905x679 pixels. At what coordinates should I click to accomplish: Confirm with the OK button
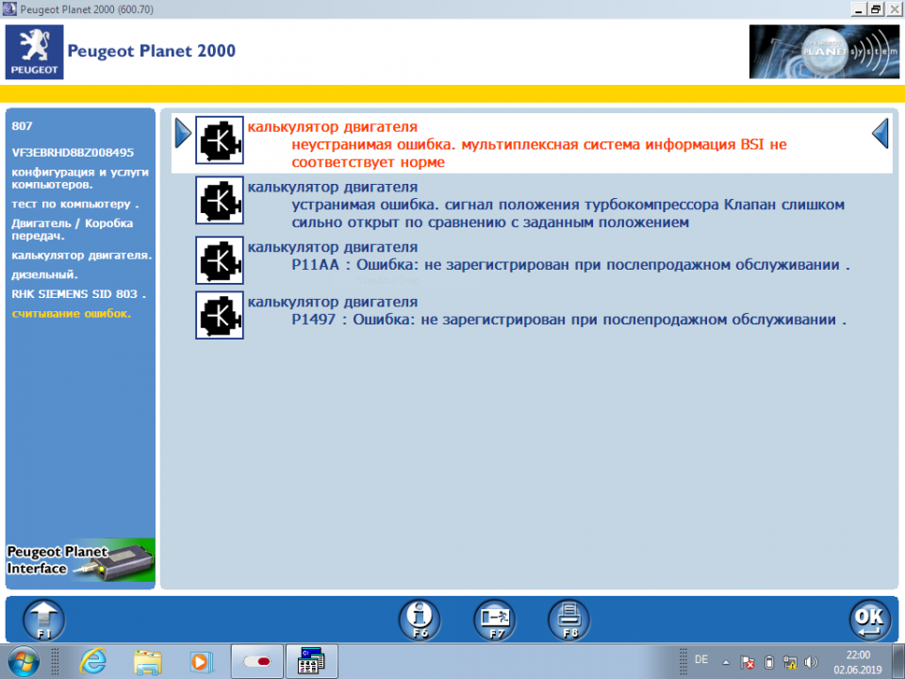[869, 620]
